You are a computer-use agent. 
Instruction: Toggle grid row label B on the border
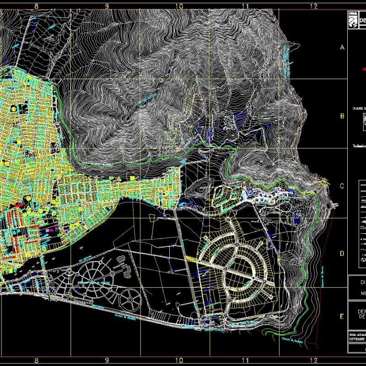pyautogui.click(x=341, y=117)
